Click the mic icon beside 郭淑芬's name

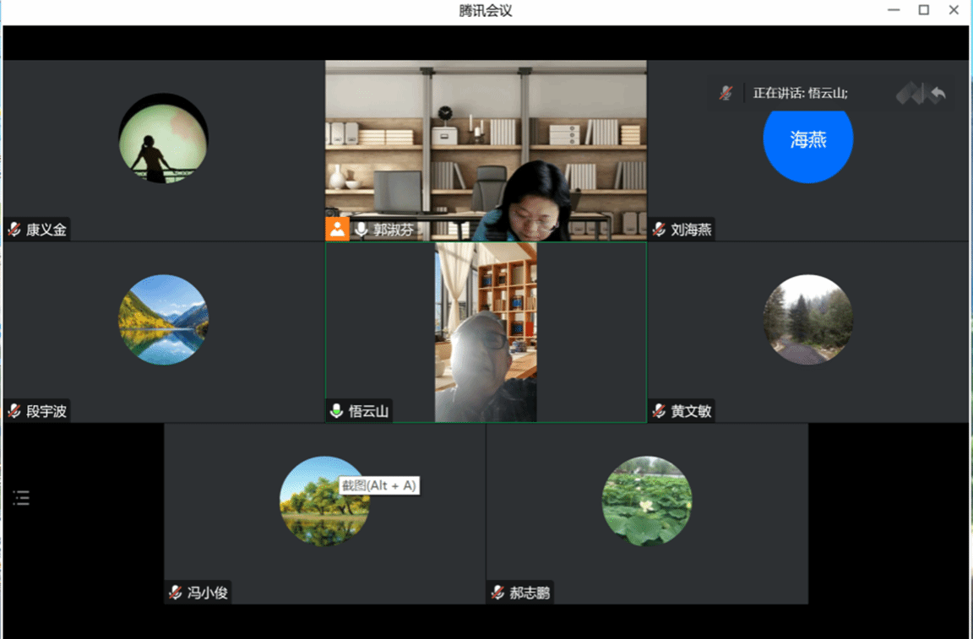[x=361, y=230]
